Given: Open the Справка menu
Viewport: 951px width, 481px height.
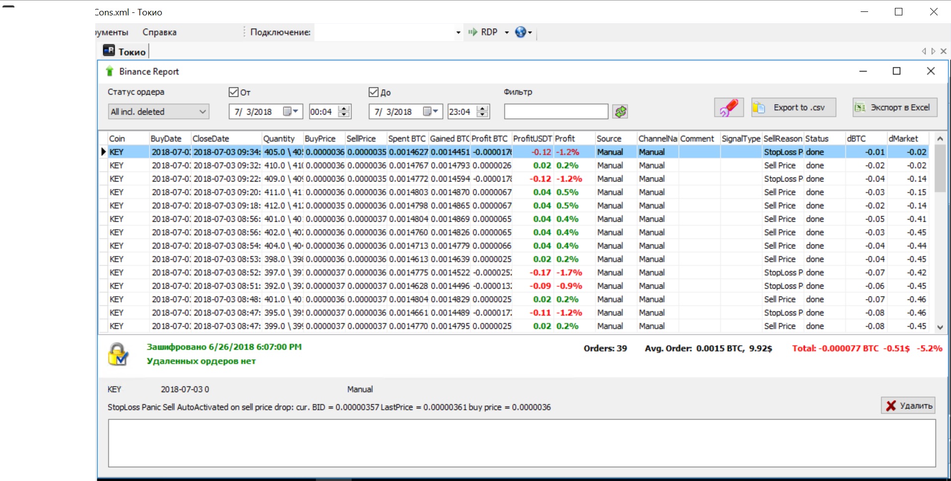Looking at the screenshot, I should click(159, 32).
